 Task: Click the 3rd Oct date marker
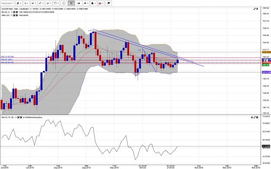coord(142,167)
